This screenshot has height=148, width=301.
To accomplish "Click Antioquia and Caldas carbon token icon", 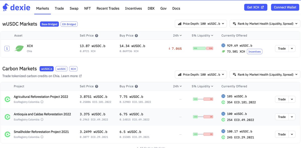I will coord(8,117).
